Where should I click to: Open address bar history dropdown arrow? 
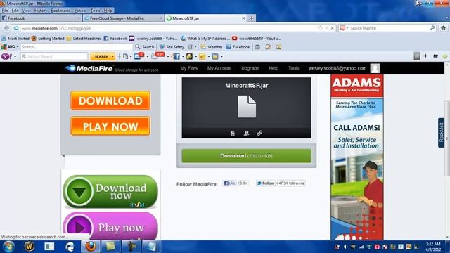pyautogui.click(x=326, y=28)
